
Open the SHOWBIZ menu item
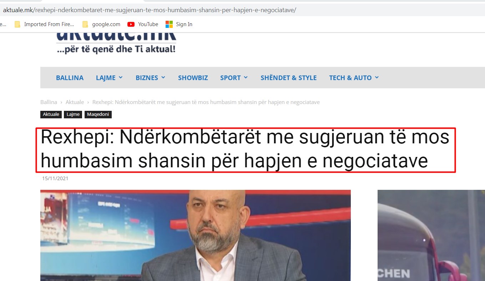tap(193, 78)
